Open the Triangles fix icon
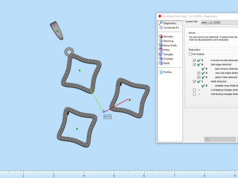The height and width of the screenshot is (178, 238). click(x=161, y=54)
